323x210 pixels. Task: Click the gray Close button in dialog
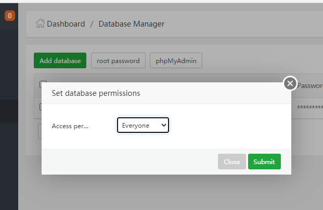click(x=231, y=162)
